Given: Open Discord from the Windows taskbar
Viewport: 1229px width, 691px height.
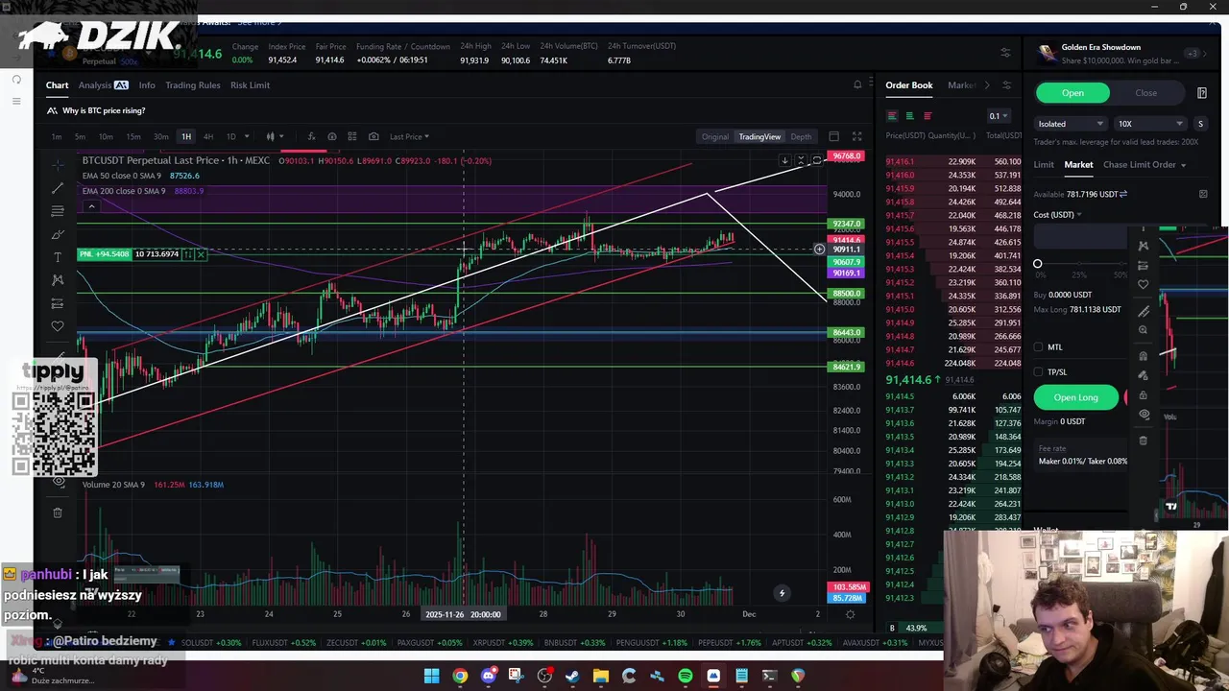Looking at the screenshot, I should (488, 676).
